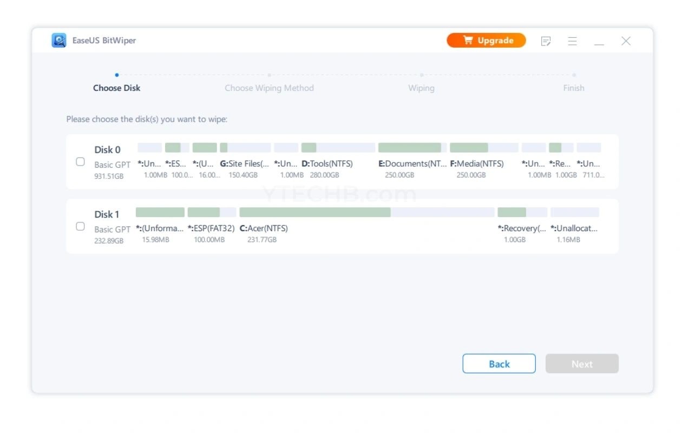Go to the Choose Wiping Method step

coord(269,88)
